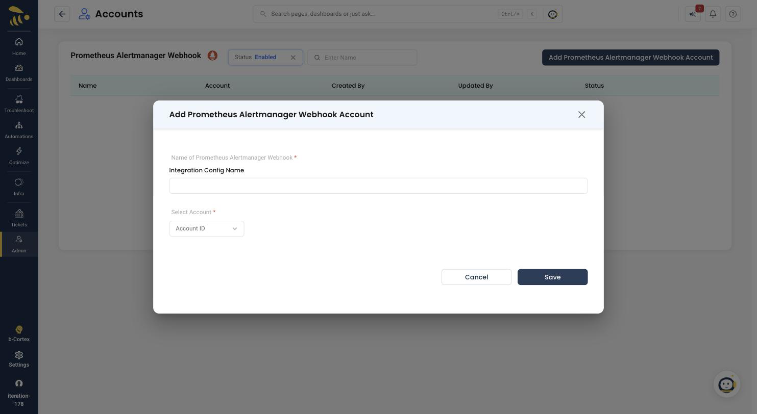
Task: Open the Infra section
Action: pos(19,187)
